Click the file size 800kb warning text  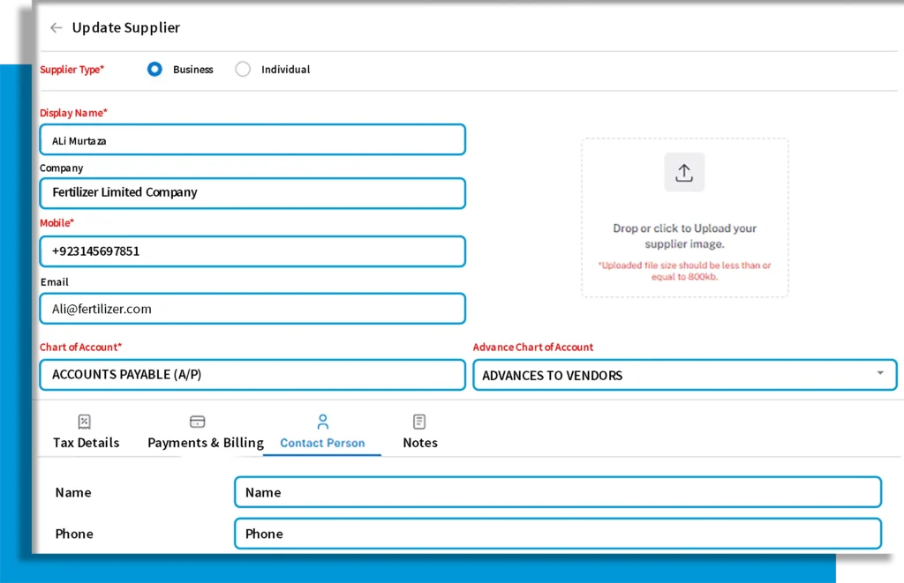[684, 271]
